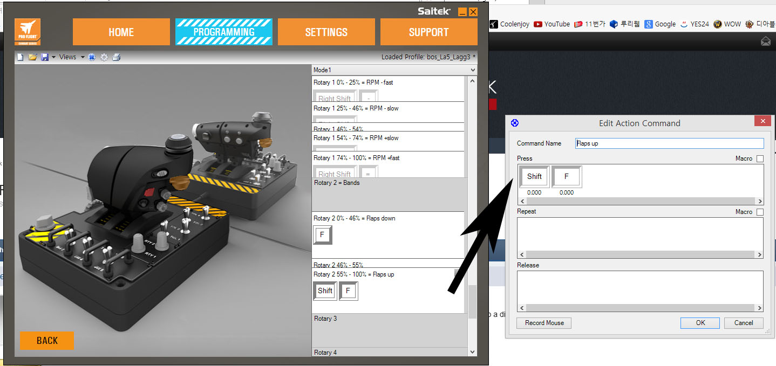Click the orange BACK button
This screenshot has width=776, height=366.
click(47, 341)
